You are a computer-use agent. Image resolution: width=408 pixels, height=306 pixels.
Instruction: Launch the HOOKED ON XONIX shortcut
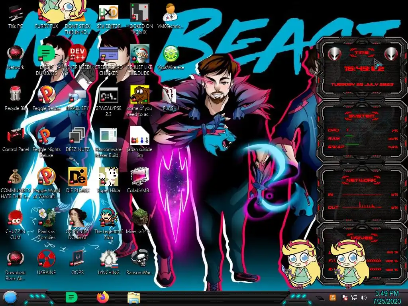(139, 19)
